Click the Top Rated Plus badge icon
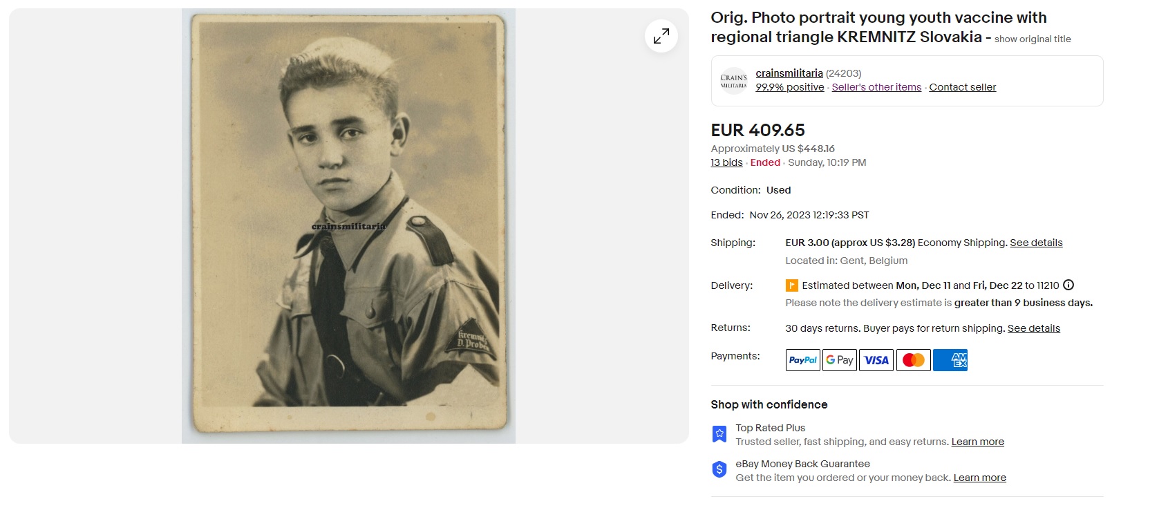This screenshot has height=508, width=1168. [719, 434]
